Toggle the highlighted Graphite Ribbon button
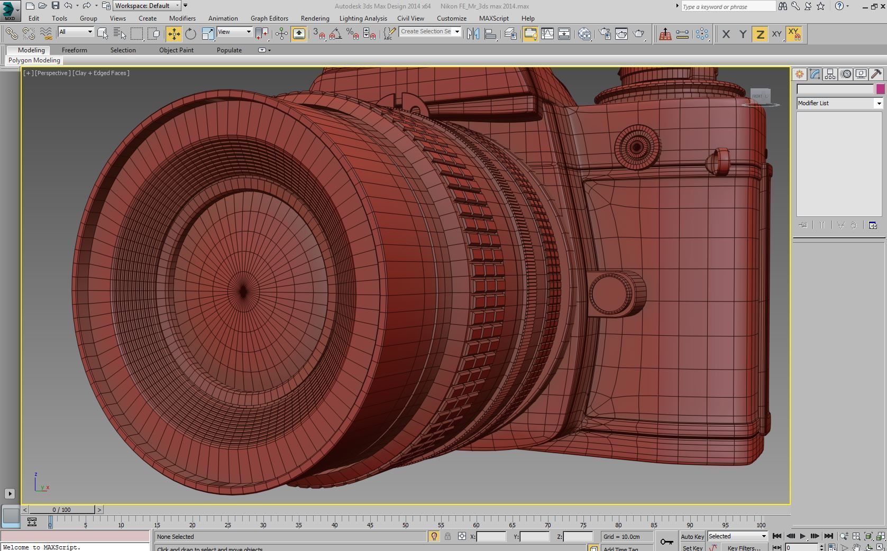Screen dimensions: 887x551 coord(530,34)
